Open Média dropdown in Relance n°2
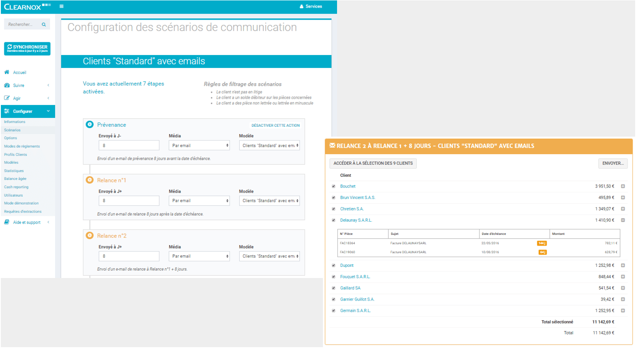 pyautogui.click(x=199, y=256)
